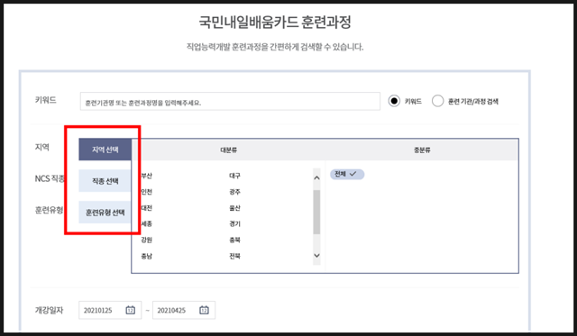This screenshot has height=336, width=577.
Task: Select region 충북
Action: (x=234, y=240)
